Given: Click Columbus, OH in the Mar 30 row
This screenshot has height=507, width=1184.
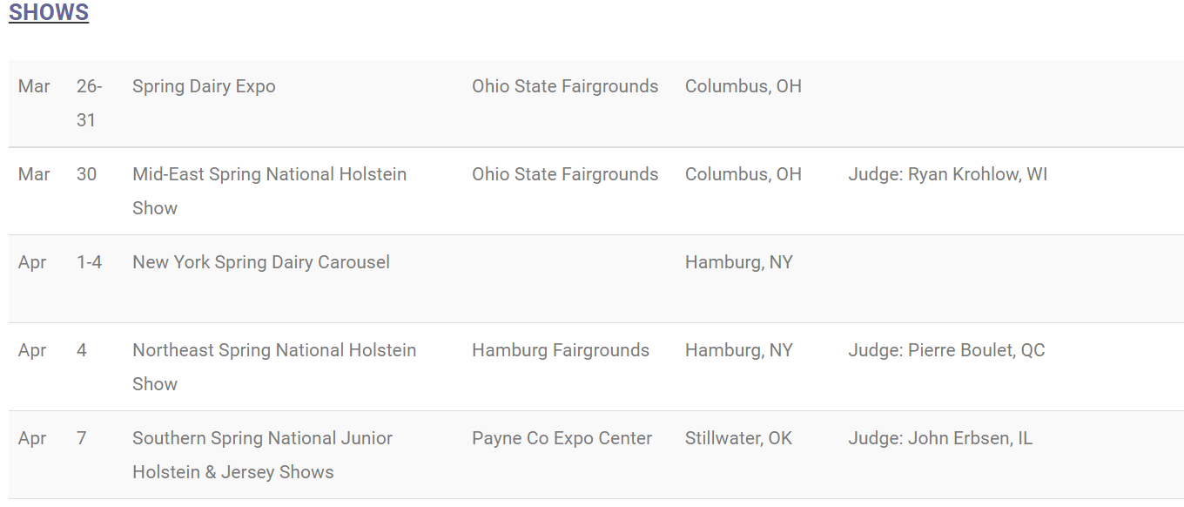Looking at the screenshot, I should tap(743, 174).
